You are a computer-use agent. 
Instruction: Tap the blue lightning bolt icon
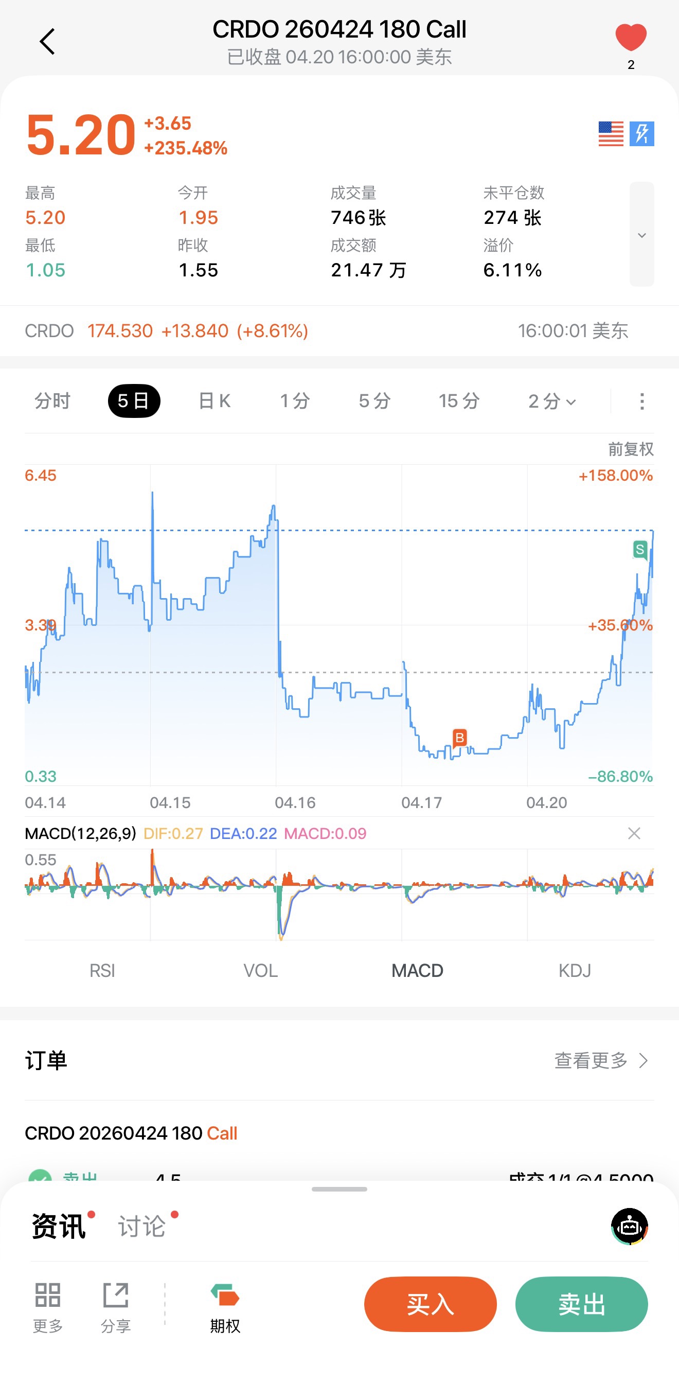click(x=641, y=134)
